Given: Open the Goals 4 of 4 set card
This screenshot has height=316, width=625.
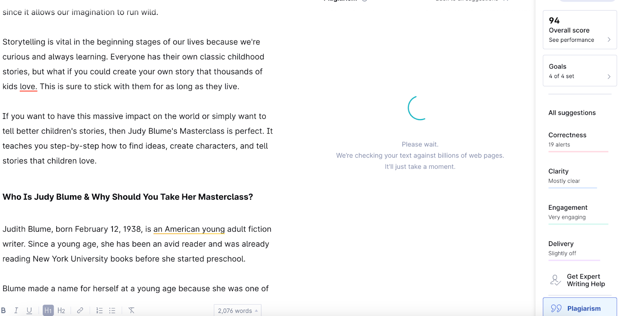Looking at the screenshot, I should (580, 71).
